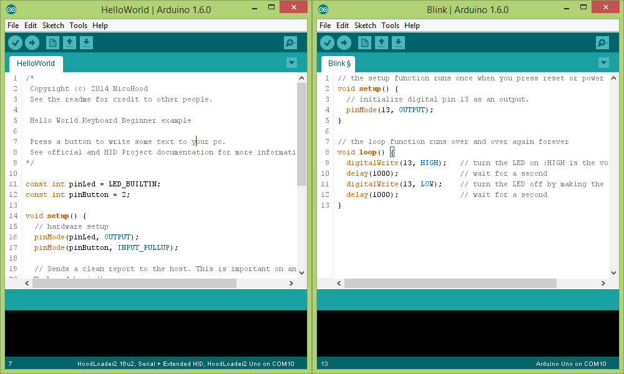Screen dimensions: 624x374
Task: Open the tab options dropdown in the HelloWorld window
Action: coord(291,62)
